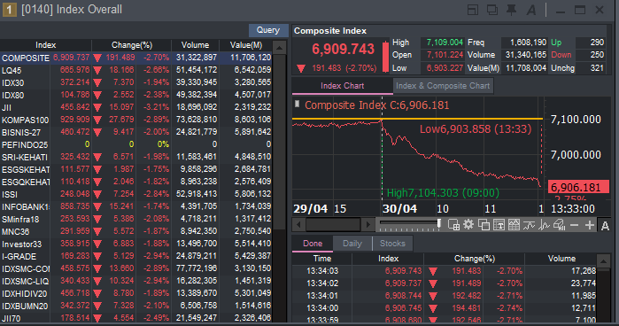Image resolution: width=619 pixels, height=326 pixels.
Task: Select the Stocks tab
Action: (392, 244)
